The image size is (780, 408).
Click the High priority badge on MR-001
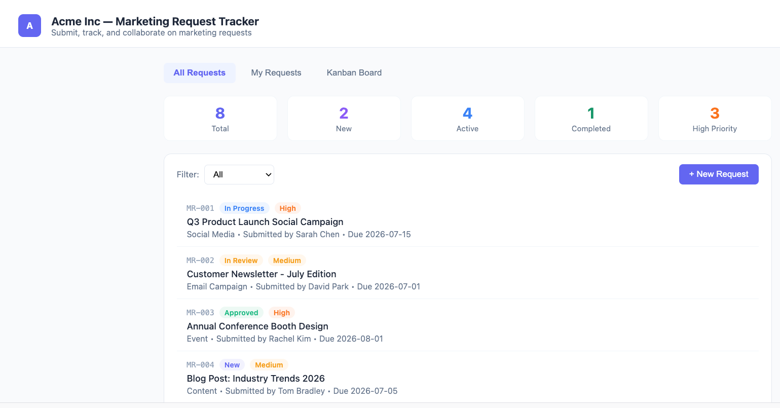[288, 208]
